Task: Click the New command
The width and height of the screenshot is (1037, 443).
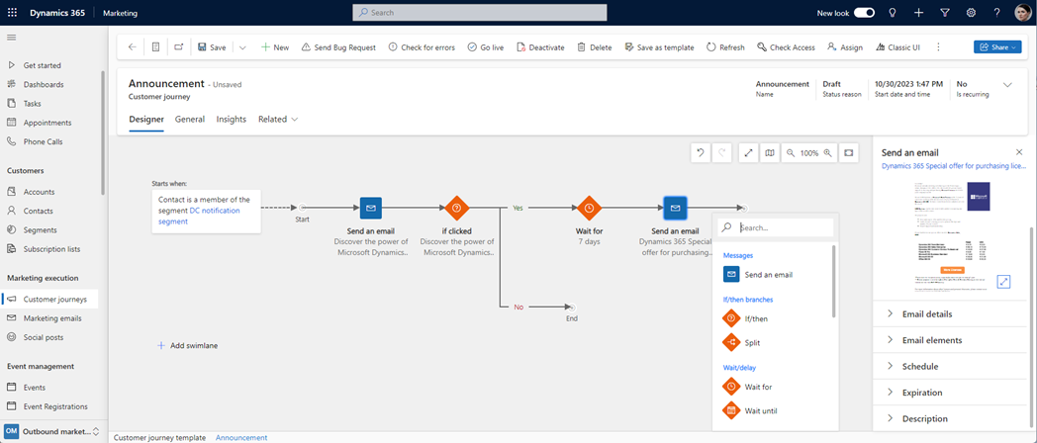Action: pyautogui.click(x=274, y=47)
